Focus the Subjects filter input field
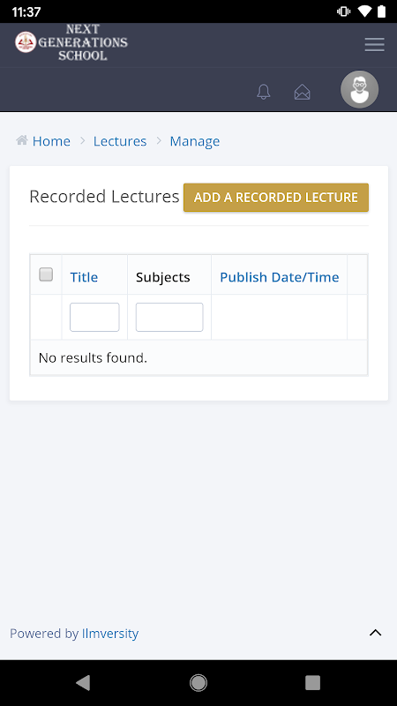Image resolution: width=397 pixels, height=706 pixels. (169, 317)
